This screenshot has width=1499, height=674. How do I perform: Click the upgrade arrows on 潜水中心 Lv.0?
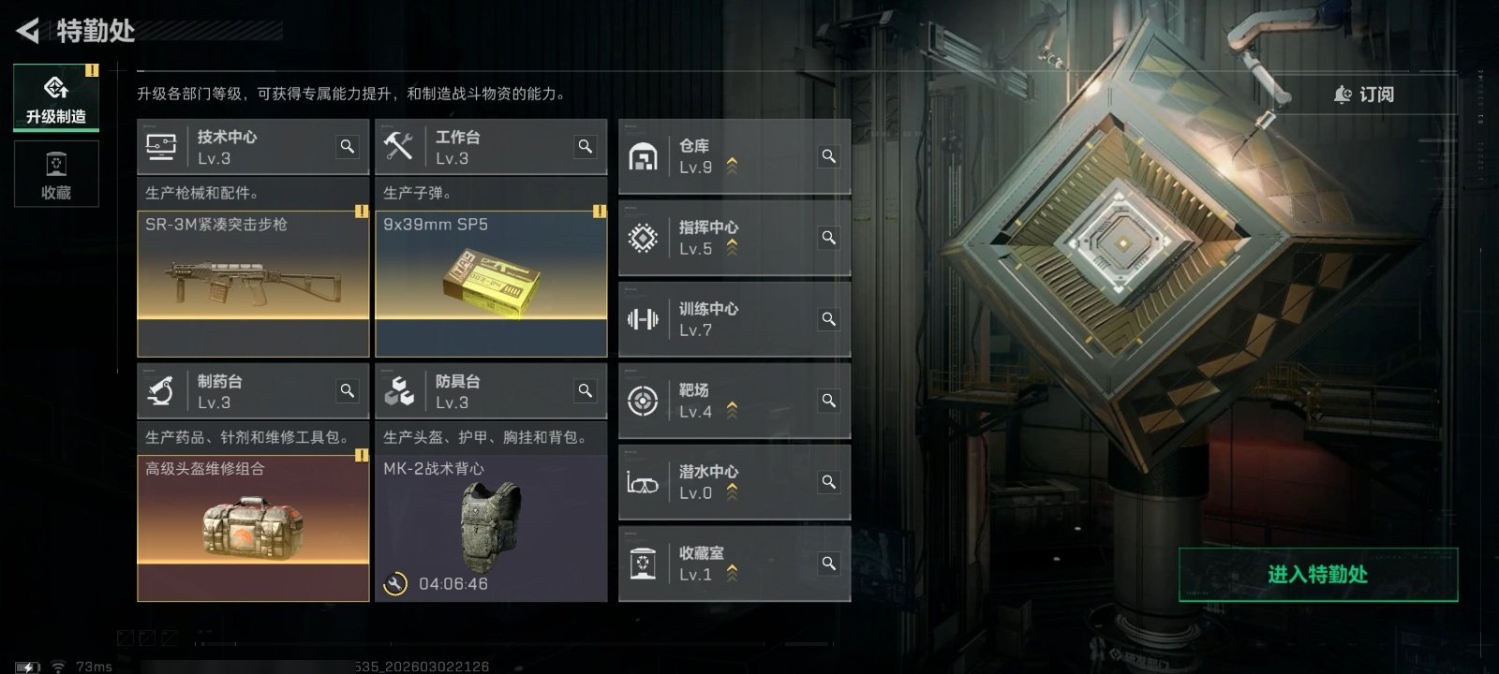[x=732, y=491]
